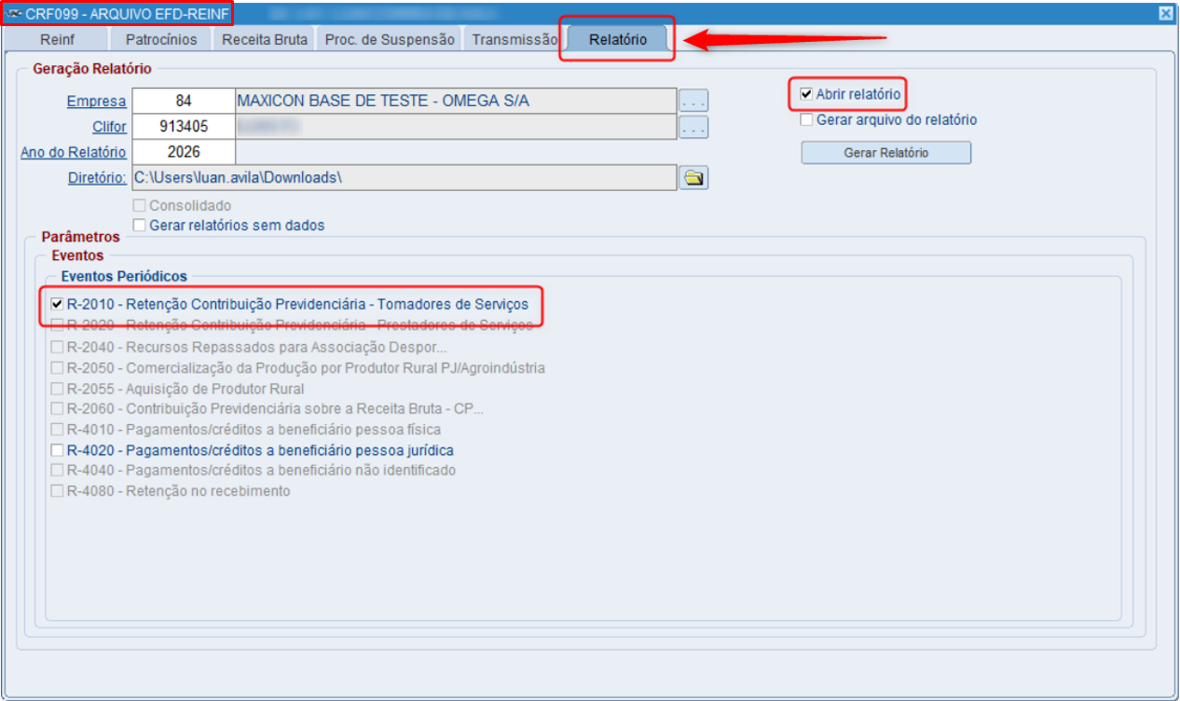Uncheck R-2010 Tomadores de Serviços event
The width and height of the screenshot is (1180, 701).
[x=58, y=304]
